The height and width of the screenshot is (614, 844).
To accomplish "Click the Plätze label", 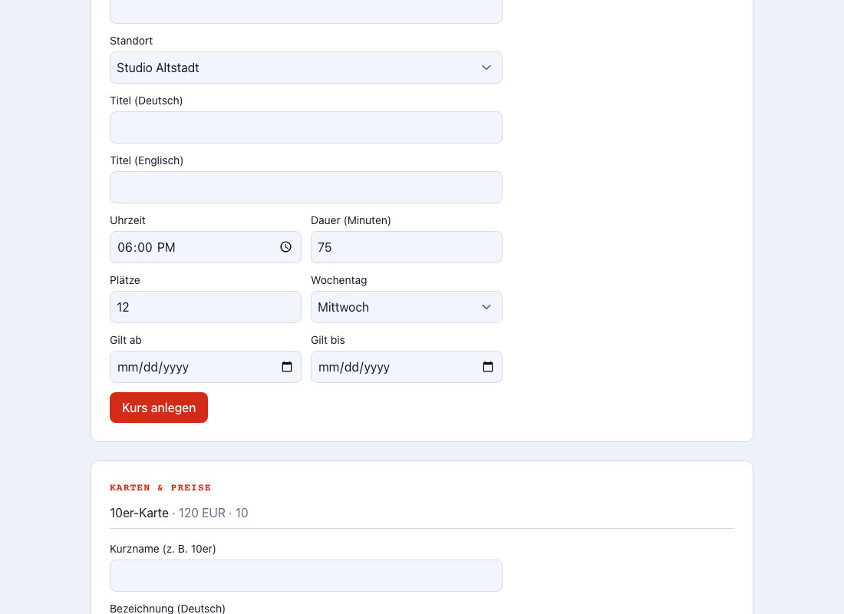I will tap(125, 280).
